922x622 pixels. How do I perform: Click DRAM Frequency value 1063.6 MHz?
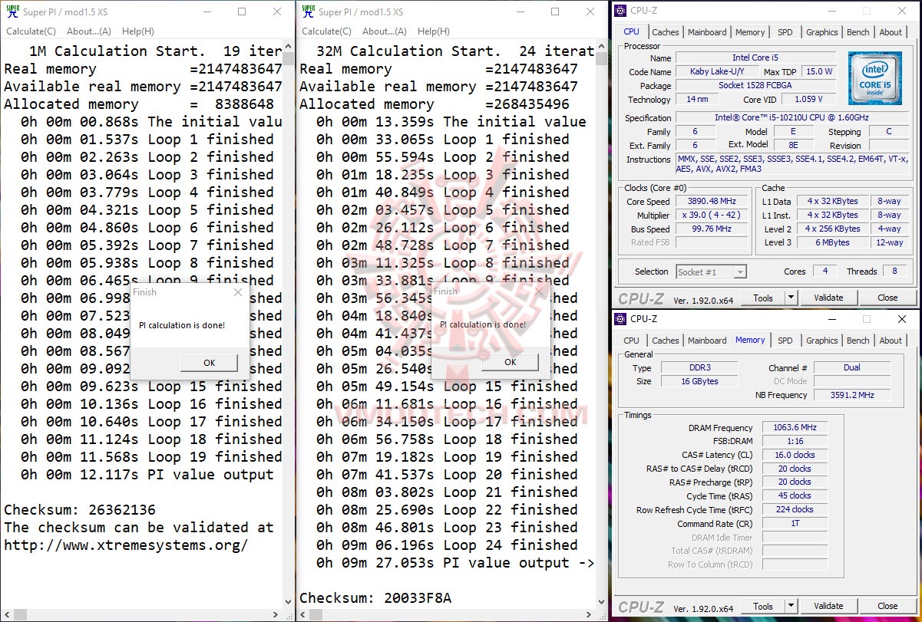(x=795, y=428)
